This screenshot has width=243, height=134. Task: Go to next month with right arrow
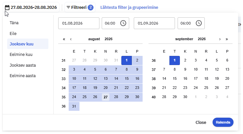pos(220,39)
